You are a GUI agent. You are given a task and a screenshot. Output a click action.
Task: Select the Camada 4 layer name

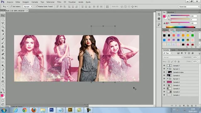pyautogui.click(x=176, y=85)
